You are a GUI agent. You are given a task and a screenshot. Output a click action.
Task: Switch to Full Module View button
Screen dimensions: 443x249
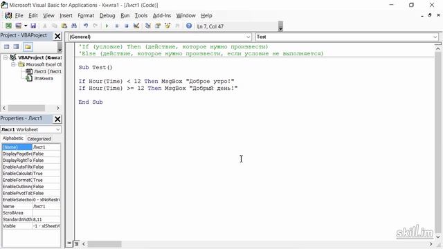point(76,243)
